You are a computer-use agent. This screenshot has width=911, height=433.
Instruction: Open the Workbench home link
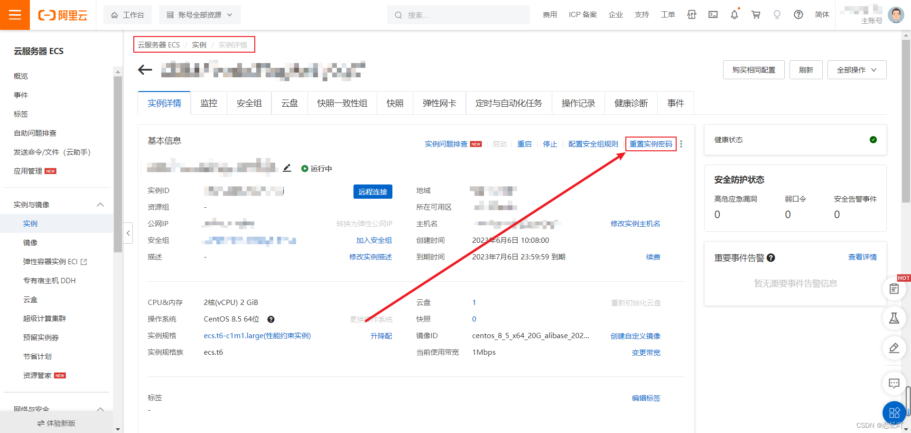128,15
